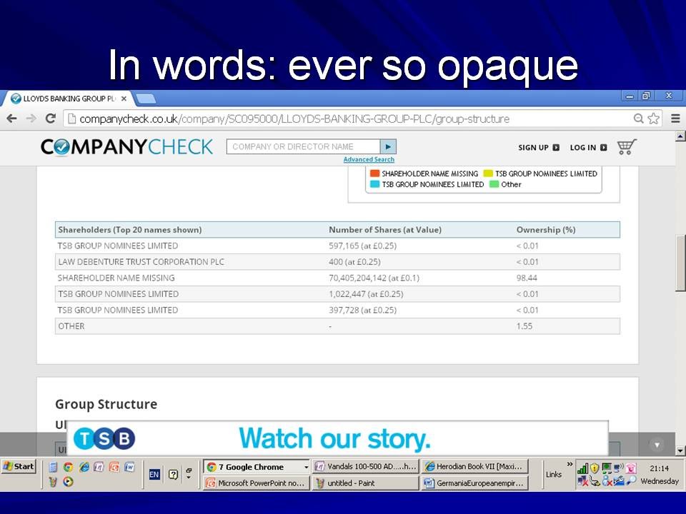This screenshot has width=686, height=514.
Task: Click the SIGN UP link
Action: point(539,148)
